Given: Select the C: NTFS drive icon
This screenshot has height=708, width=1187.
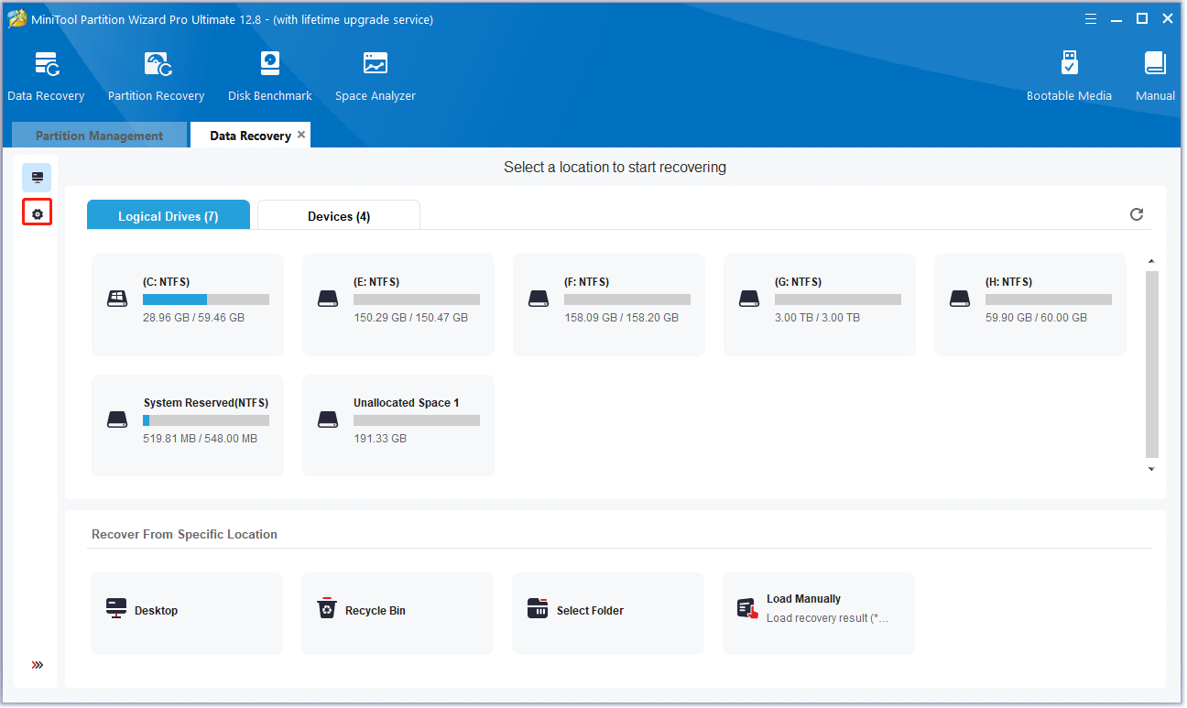Looking at the screenshot, I should (117, 299).
